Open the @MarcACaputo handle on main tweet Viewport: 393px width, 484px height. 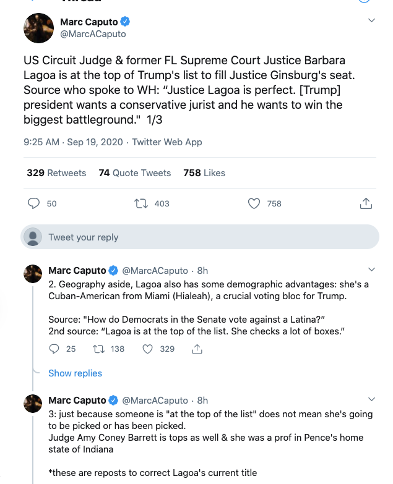click(93, 34)
